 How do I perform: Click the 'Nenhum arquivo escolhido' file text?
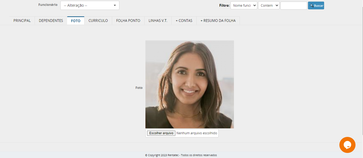pos(197,133)
